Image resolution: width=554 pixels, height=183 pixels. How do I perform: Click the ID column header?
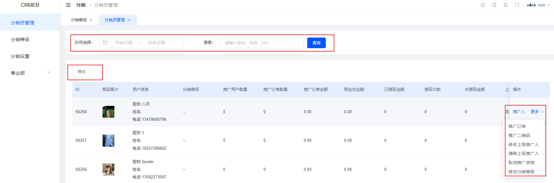[77, 89]
